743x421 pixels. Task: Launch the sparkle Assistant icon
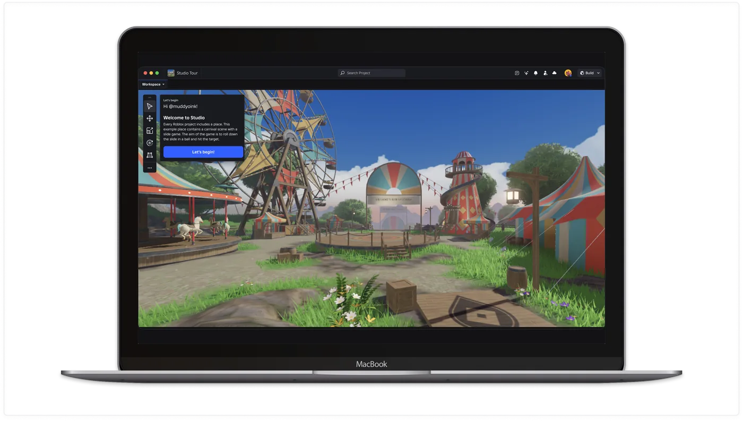pos(526,73)
